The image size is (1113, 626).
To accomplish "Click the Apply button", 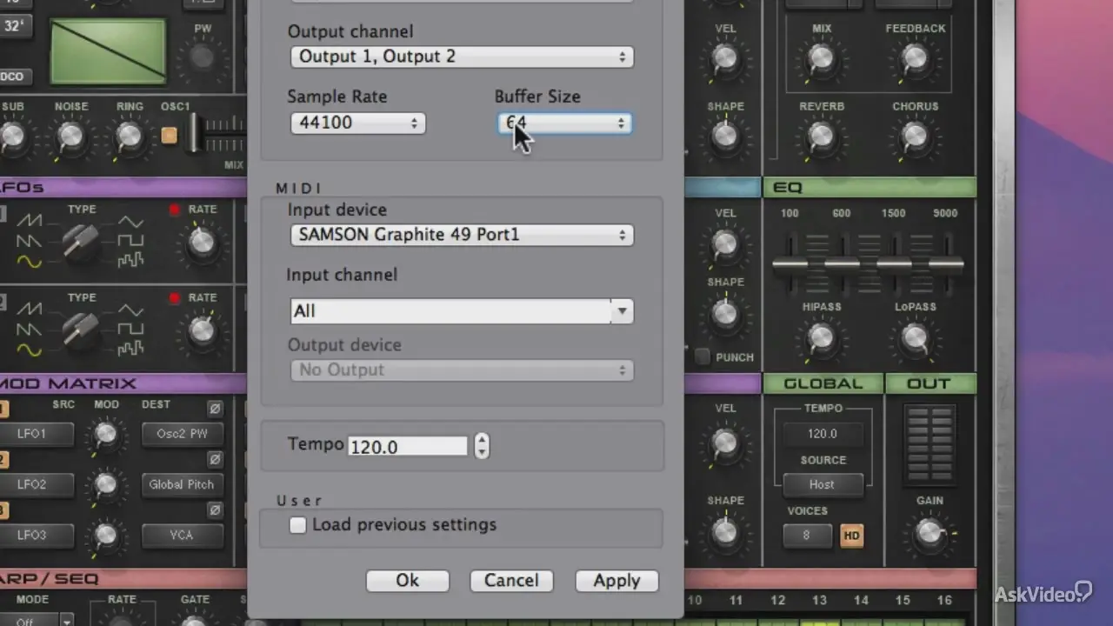I will click(616, 581).
